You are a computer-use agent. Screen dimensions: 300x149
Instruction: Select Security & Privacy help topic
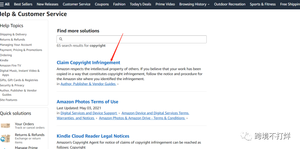pos(12,85)
